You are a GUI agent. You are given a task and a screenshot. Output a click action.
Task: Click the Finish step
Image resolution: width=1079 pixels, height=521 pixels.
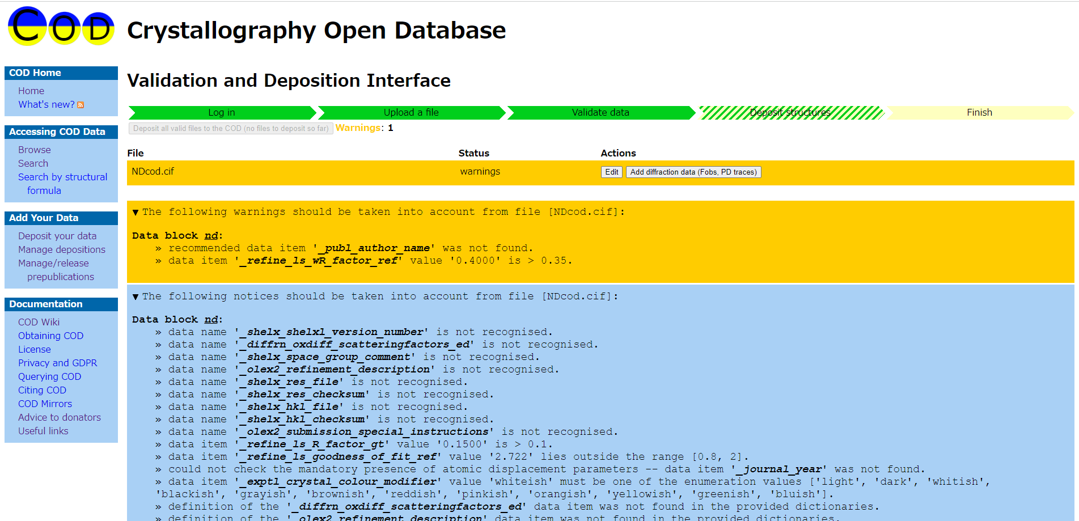pyautogui.click(x=979, y=113)
